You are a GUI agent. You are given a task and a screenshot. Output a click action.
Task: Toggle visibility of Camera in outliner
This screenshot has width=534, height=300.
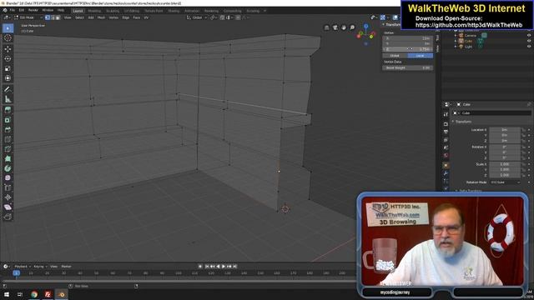(x=529, y=35)
